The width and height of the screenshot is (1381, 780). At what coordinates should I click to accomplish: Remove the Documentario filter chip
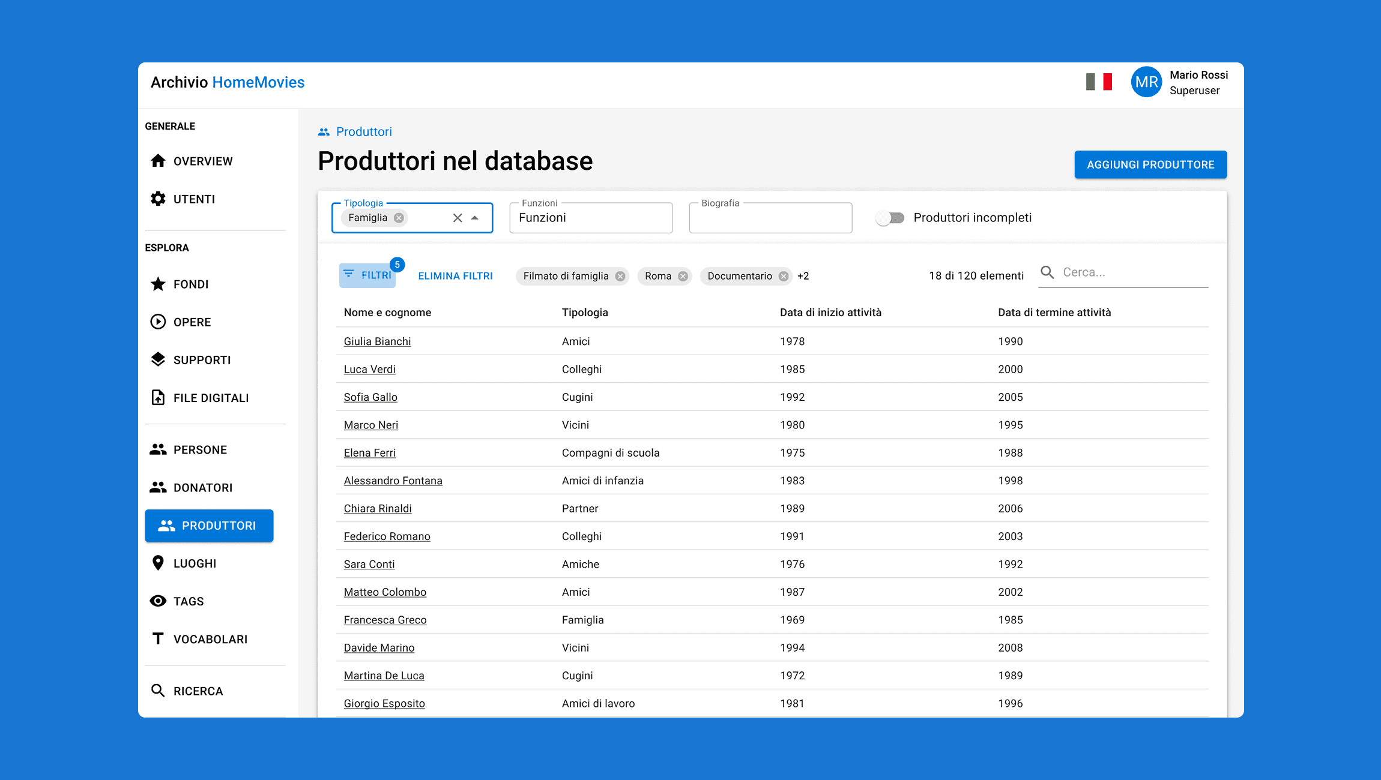(x=784, y=276)
